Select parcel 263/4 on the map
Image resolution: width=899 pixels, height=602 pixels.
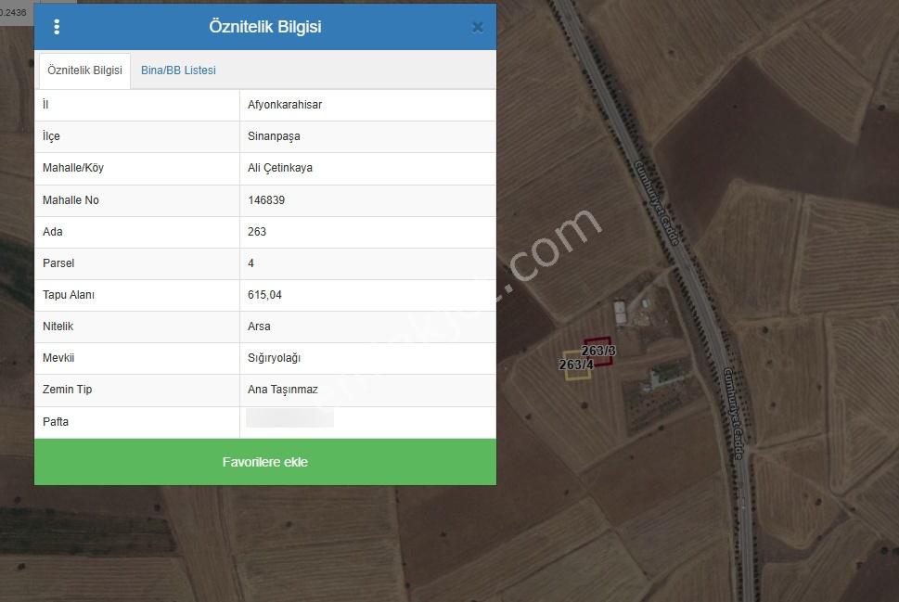coord(577,365)
